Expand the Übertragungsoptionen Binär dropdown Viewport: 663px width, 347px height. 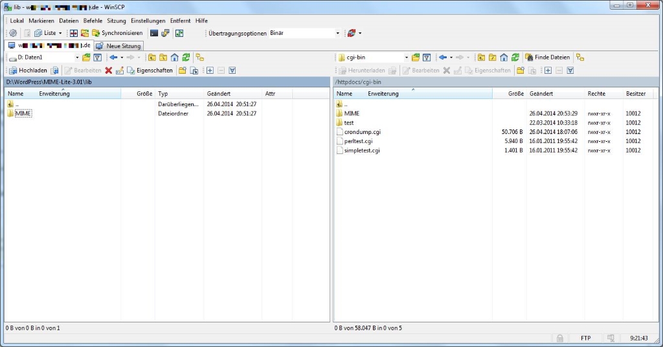pyautogui.click(x=337, y=33)
